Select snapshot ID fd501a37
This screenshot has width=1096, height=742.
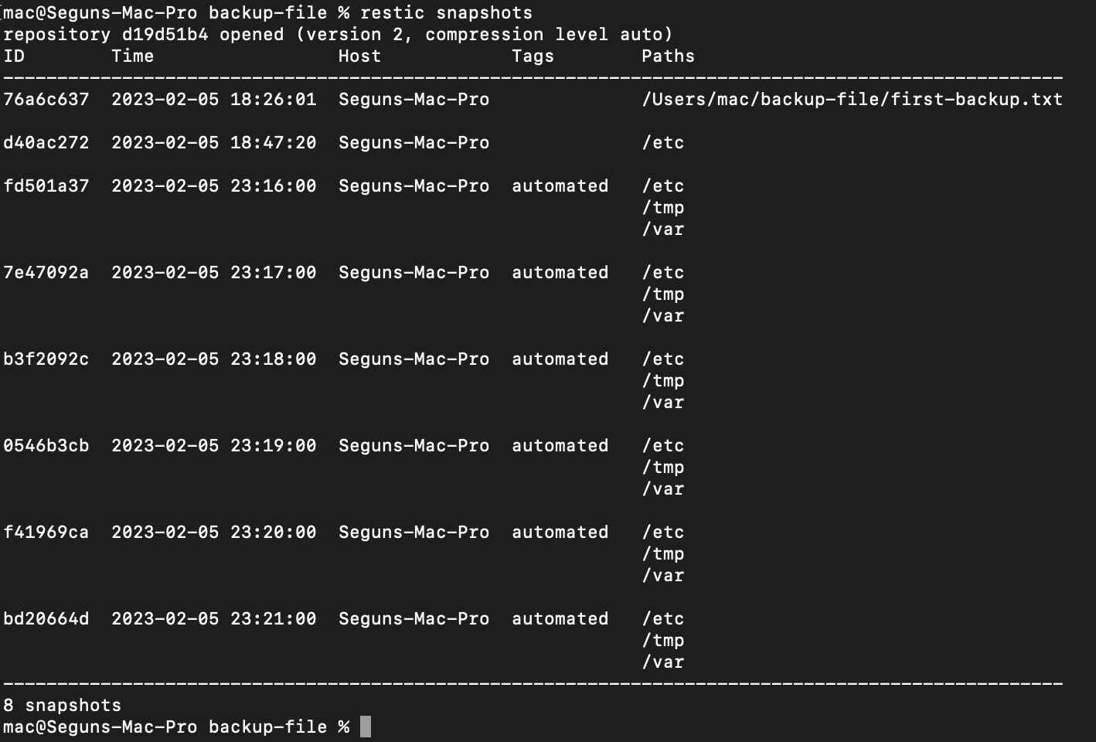click(x=46, y=186)
